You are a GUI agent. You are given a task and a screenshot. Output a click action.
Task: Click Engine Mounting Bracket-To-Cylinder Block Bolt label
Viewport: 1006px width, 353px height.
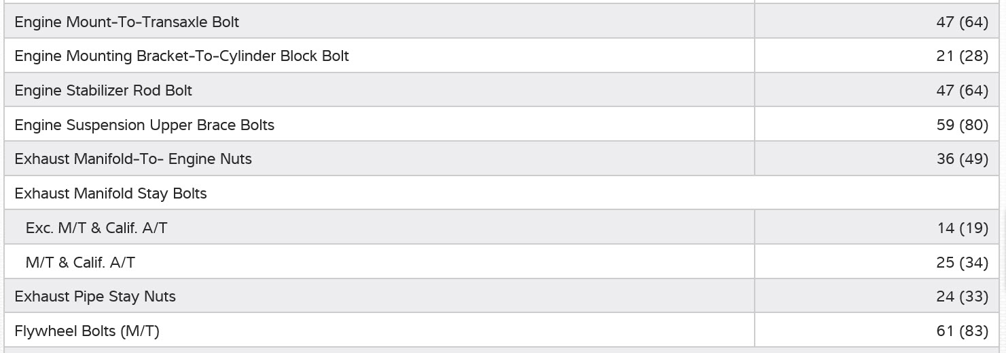[181, 56]
